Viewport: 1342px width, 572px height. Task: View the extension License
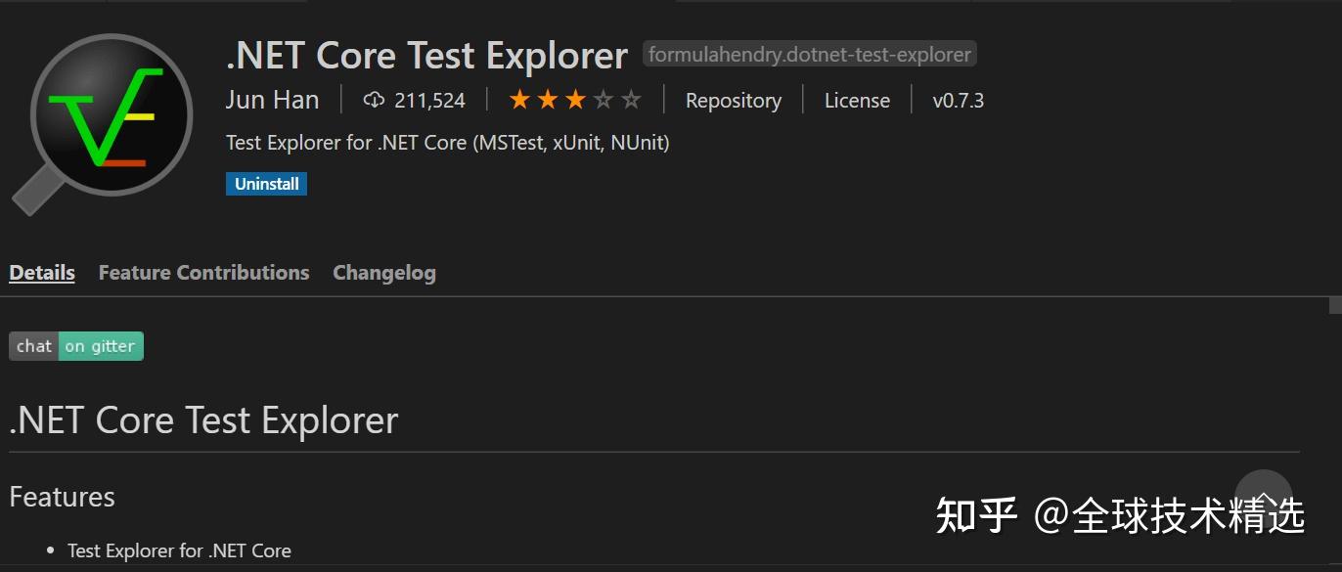857,100
